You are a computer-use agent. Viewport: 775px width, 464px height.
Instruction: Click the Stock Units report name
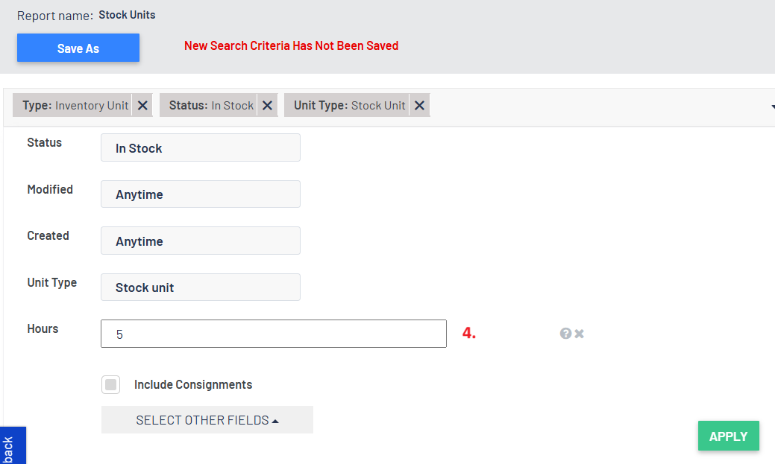pyautogui.click(x=127, y=15)
